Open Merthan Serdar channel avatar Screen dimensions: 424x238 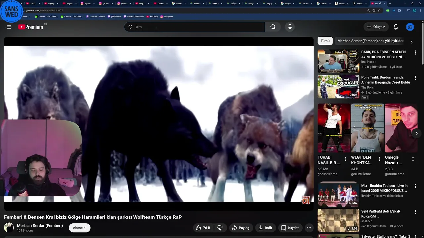pos(9,228)
